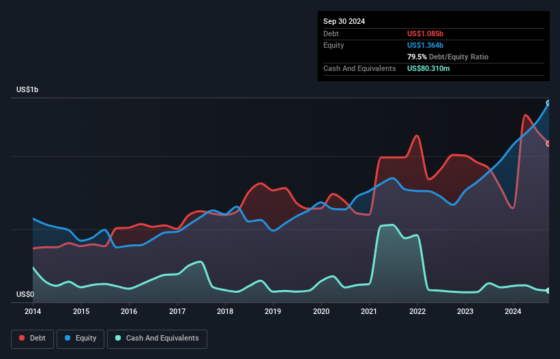Click the Equity row label in tooltip
Screen dimensions: 560x359
click(334, 45)
